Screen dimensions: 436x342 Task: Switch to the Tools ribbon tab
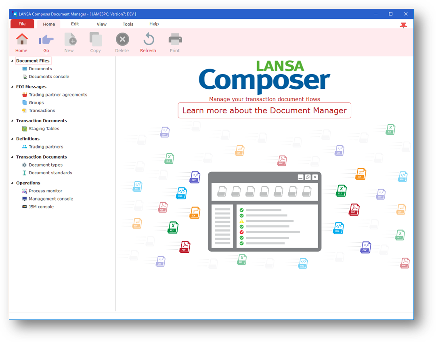(x=128, y=24)
